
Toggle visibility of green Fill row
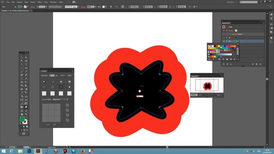click(x=223, y=41)
